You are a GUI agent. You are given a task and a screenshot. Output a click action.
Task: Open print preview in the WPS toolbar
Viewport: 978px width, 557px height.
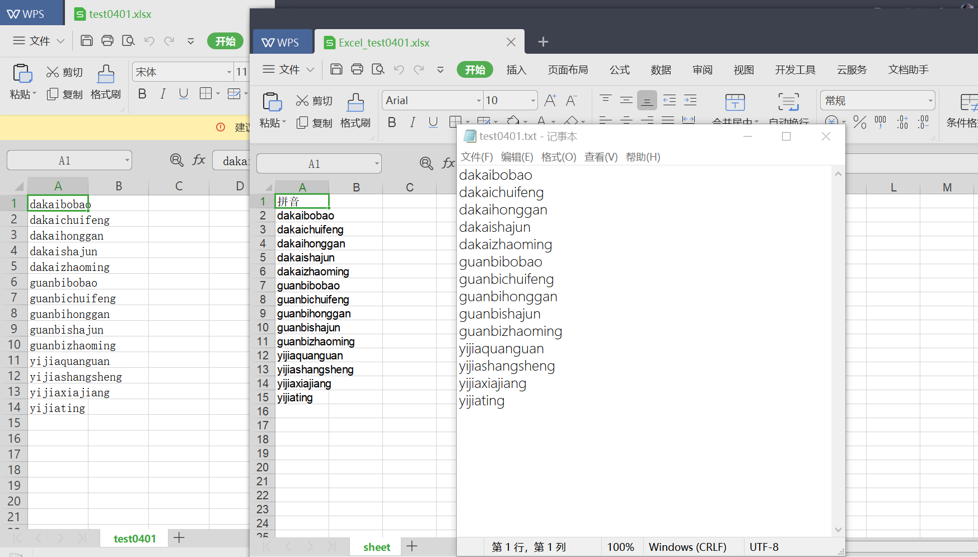(x=378, y=69)
